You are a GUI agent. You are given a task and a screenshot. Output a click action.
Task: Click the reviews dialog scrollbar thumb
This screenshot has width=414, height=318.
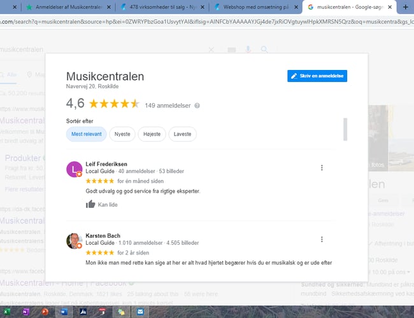(x=345, y=129)
